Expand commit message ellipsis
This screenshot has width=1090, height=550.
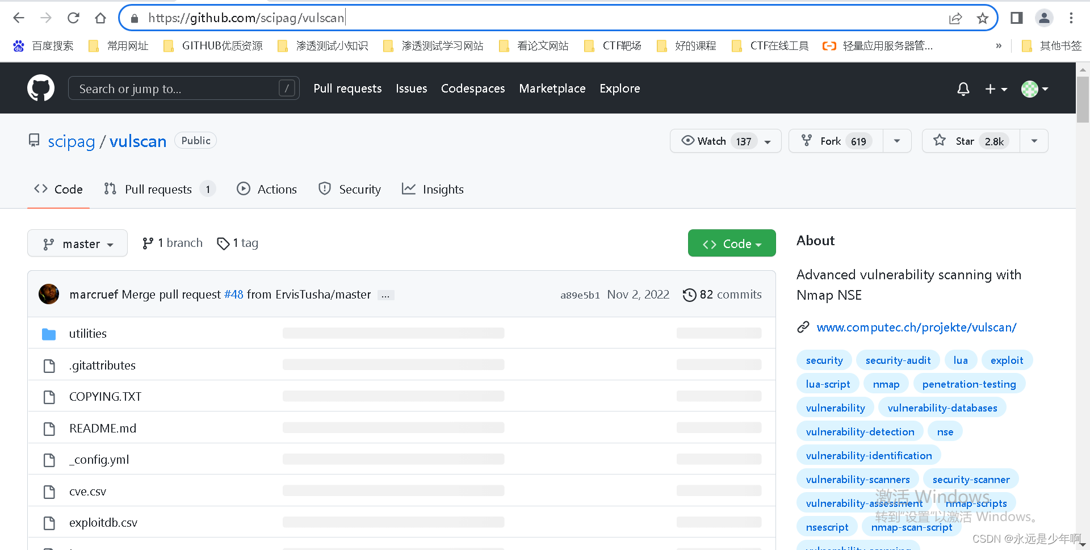coord(385,295)
